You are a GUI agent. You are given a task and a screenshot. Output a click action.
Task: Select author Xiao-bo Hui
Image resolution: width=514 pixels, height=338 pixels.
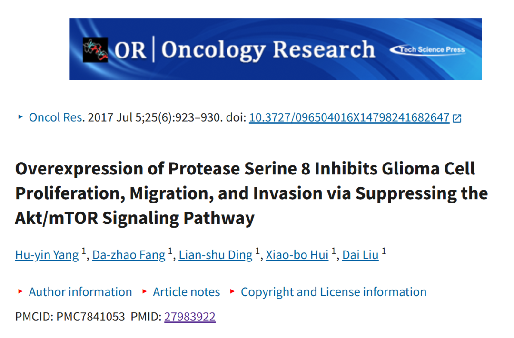point(297,255)
